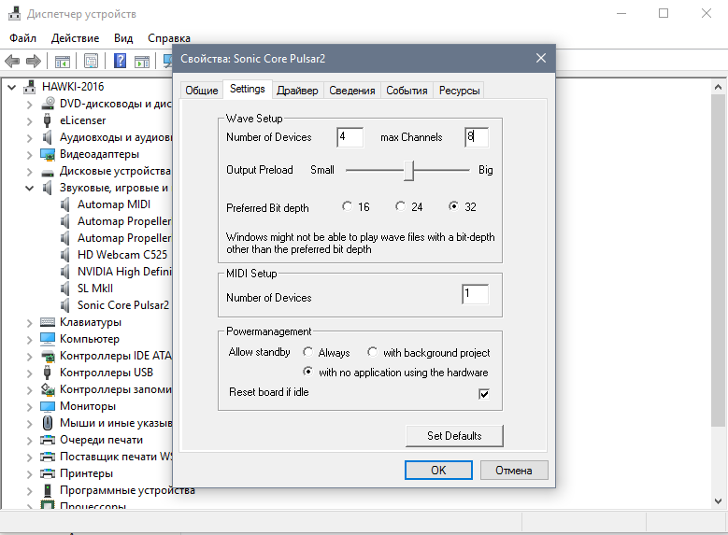Click the Мыши и иные указывающие icon
Screen dimensions: 728x535
[48, 423]
